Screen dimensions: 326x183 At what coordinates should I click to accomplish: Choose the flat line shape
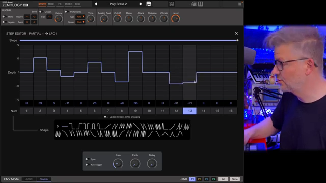pos(65,126)
